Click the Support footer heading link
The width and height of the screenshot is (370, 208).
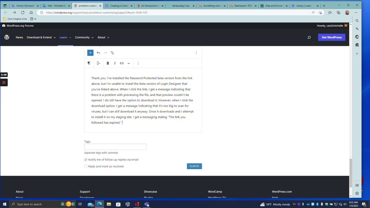point(85,192)
